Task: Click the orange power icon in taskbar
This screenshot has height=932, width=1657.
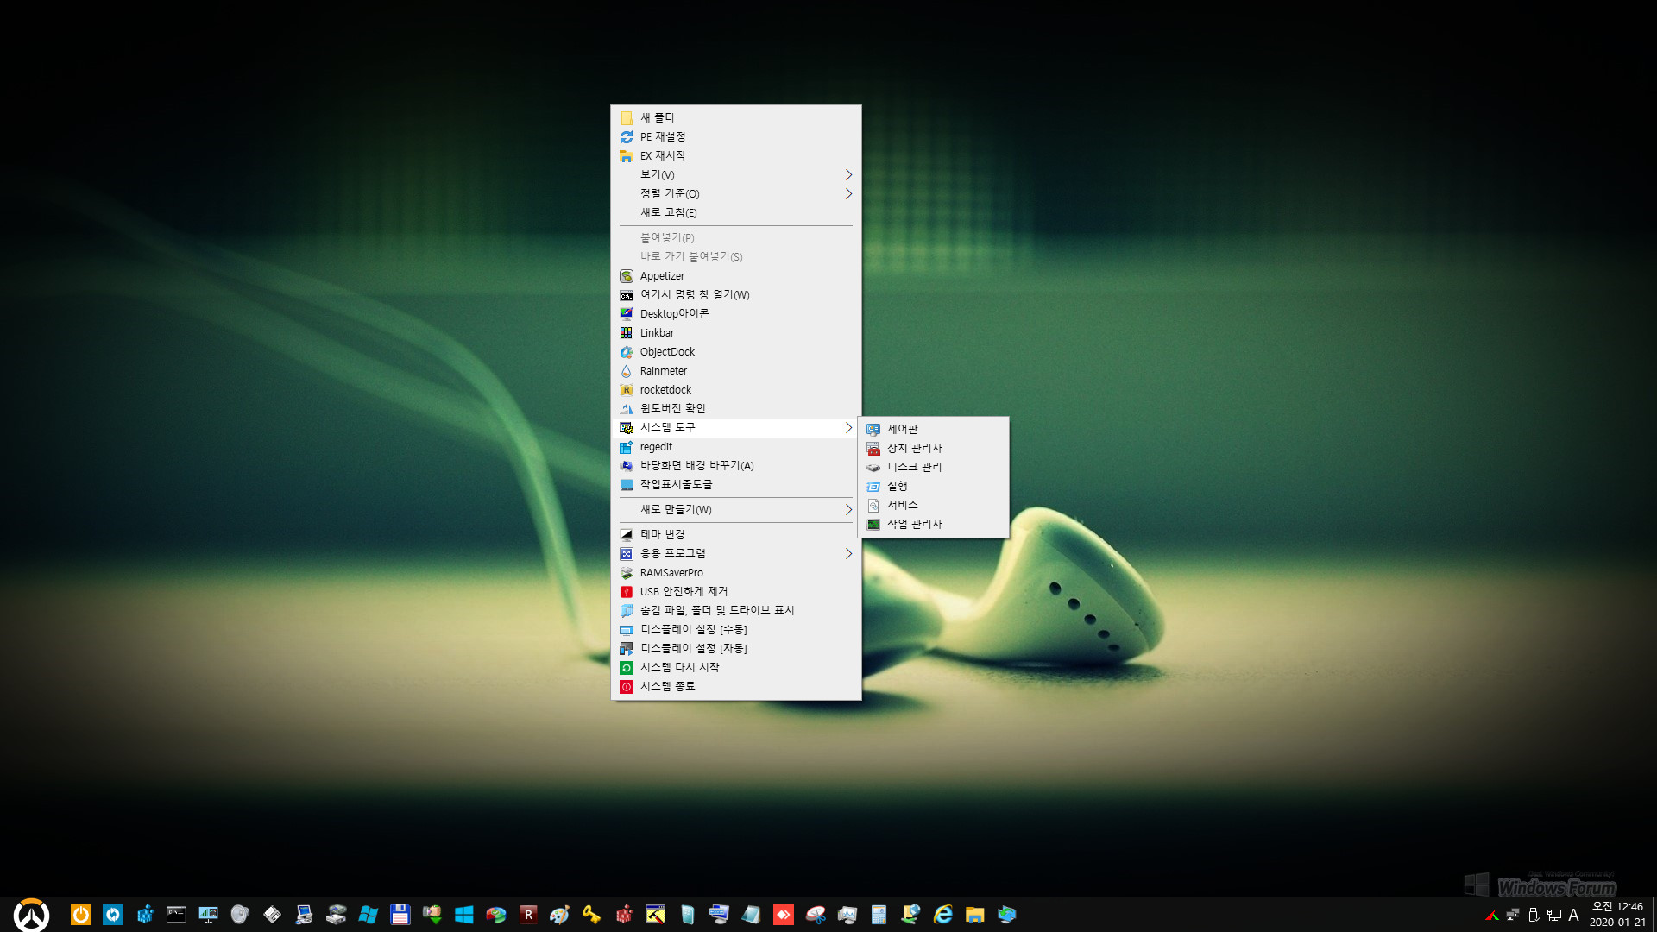Action: [81, 915]
